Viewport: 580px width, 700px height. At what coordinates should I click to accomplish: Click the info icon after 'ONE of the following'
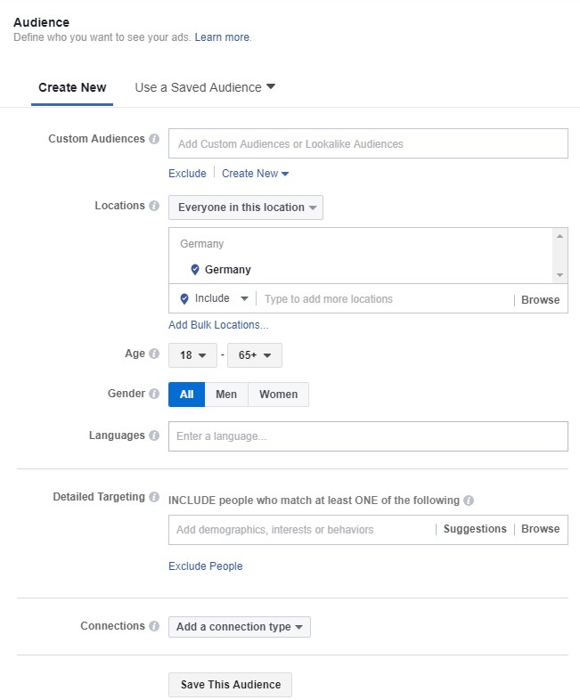[x=469, y=501]
